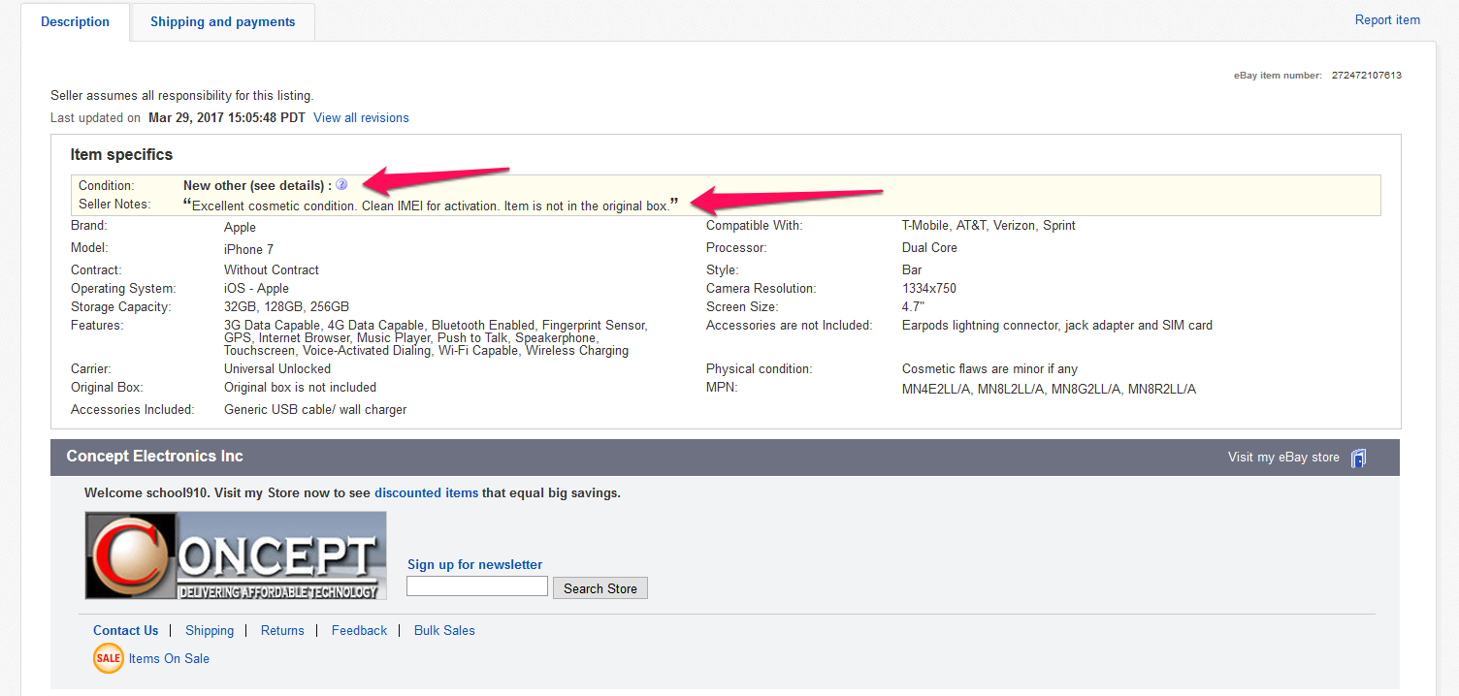The width and height of the screenshot is (1459, 696).
Task: Open the Shipping and payments tab
Action: pyautogui.click(x=222, y=22)
